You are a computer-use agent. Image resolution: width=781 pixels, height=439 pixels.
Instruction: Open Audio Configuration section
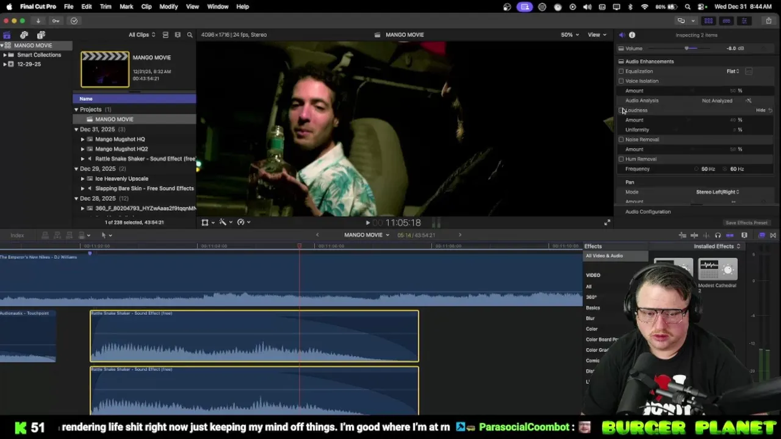[x=648, y=212]
